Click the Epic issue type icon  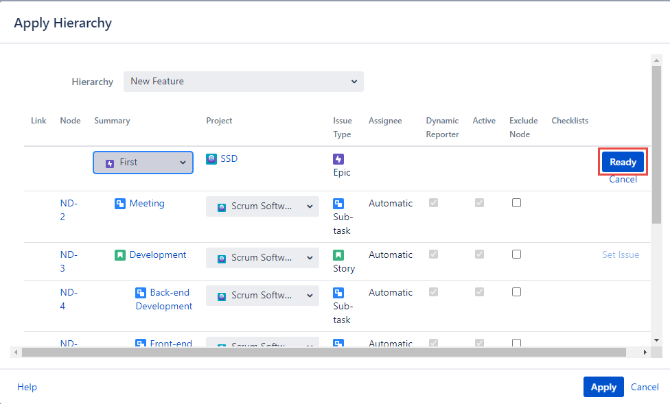click(x=338, y=158)
